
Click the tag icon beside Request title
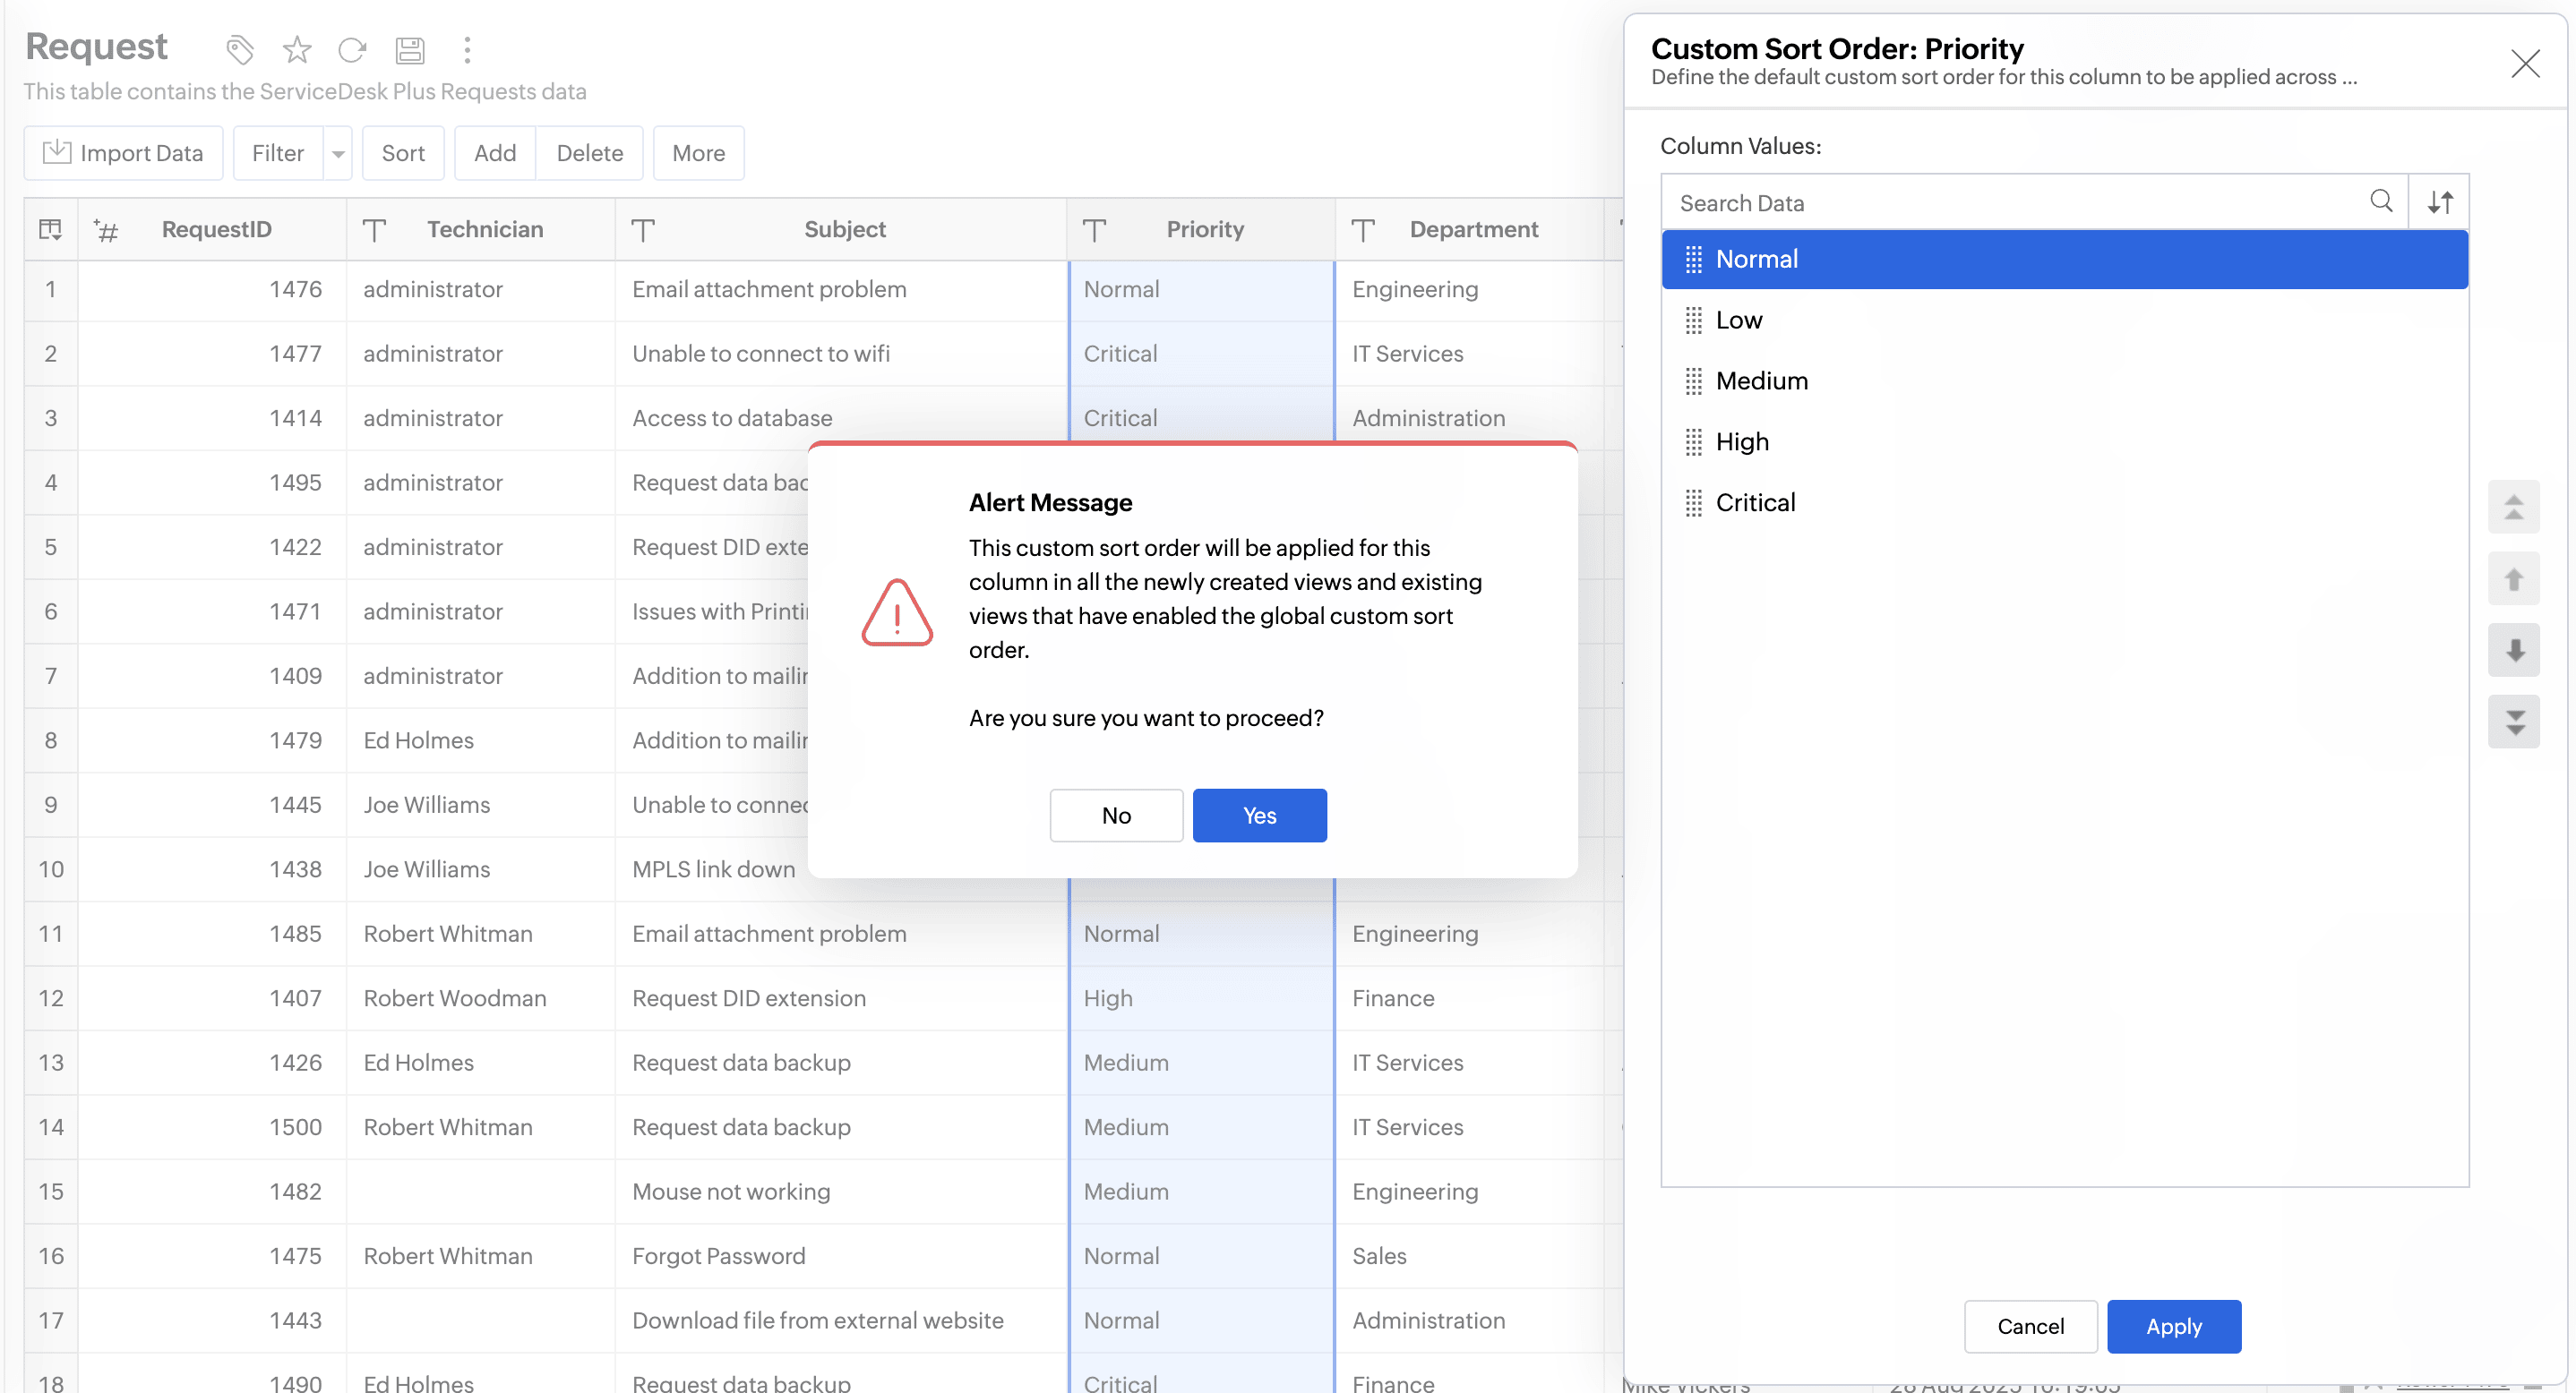coord(240,49)
